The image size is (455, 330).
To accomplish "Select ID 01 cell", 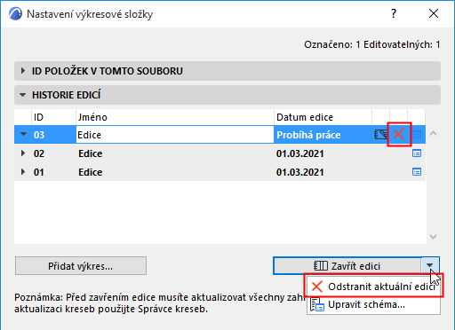I will click(39, 172).
